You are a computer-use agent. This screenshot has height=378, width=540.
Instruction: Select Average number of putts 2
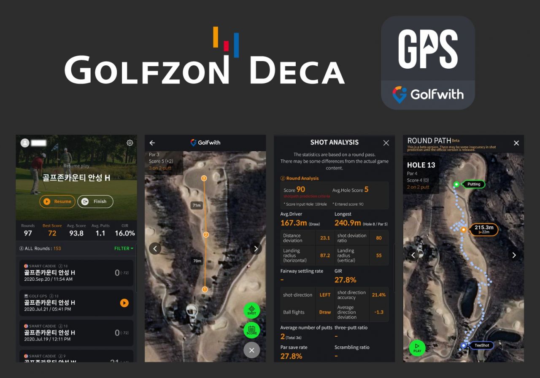[x=283, y=336]
